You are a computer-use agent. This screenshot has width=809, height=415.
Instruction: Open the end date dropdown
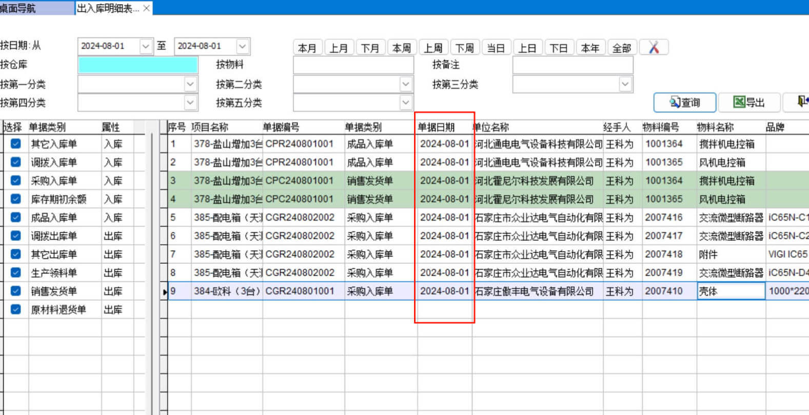pos(242,46)
